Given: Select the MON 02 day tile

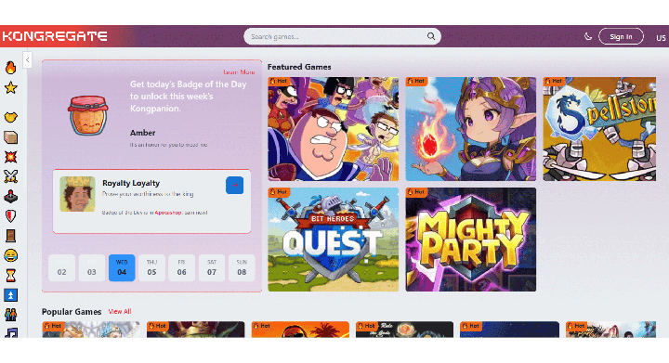Looking at the screenshot, I should [x=62, y=268].
